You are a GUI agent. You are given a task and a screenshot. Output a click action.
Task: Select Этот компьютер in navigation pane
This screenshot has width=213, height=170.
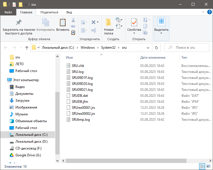tap(26, 80)
